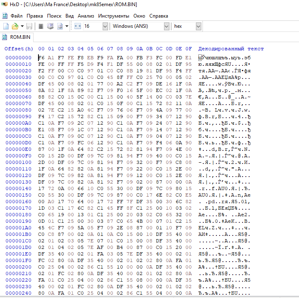Open the Файл menu
The image size is (299, 298).
[16, 16]
